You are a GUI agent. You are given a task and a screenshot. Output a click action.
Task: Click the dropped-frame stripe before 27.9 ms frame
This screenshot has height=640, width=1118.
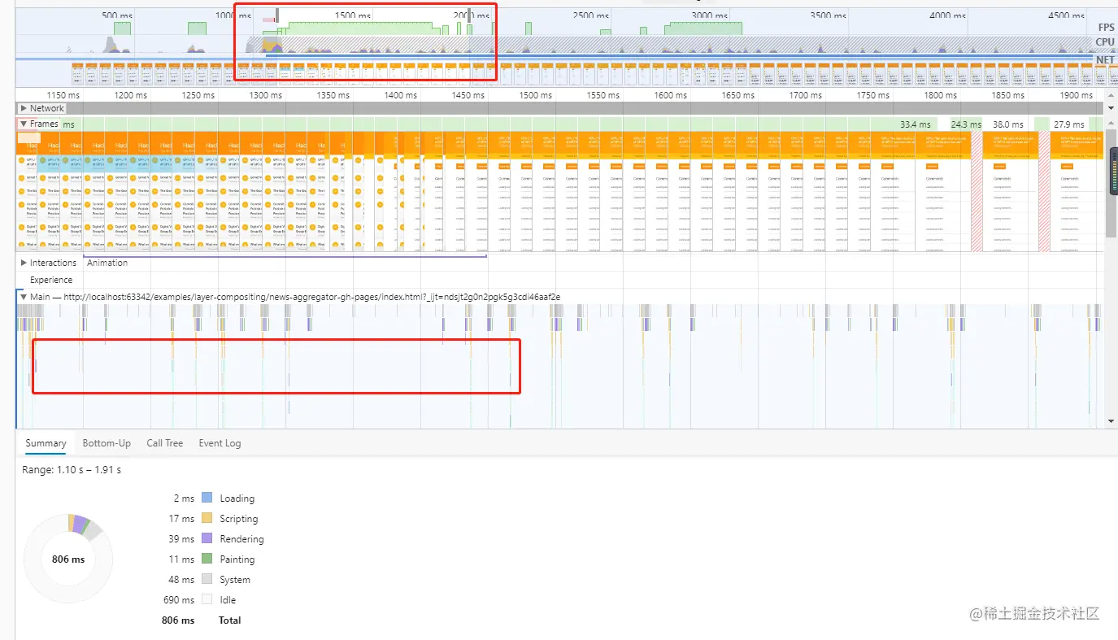coord(1043,192)
